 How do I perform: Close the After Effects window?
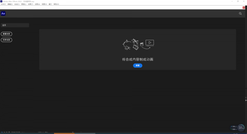[x=244, y=2]
